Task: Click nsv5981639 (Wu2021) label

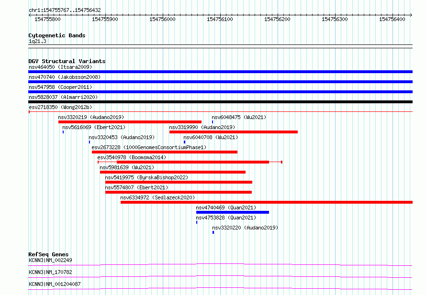Action: point(127,167)
